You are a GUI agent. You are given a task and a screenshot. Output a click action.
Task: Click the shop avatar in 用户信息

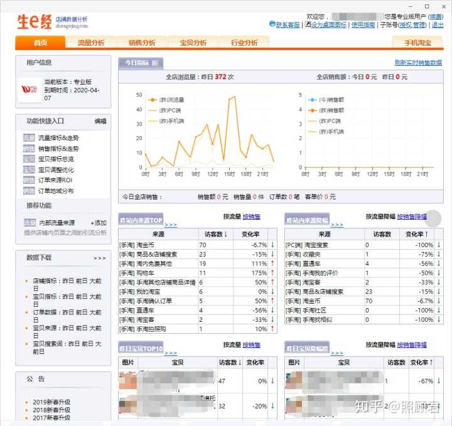(x=29, y=90)
